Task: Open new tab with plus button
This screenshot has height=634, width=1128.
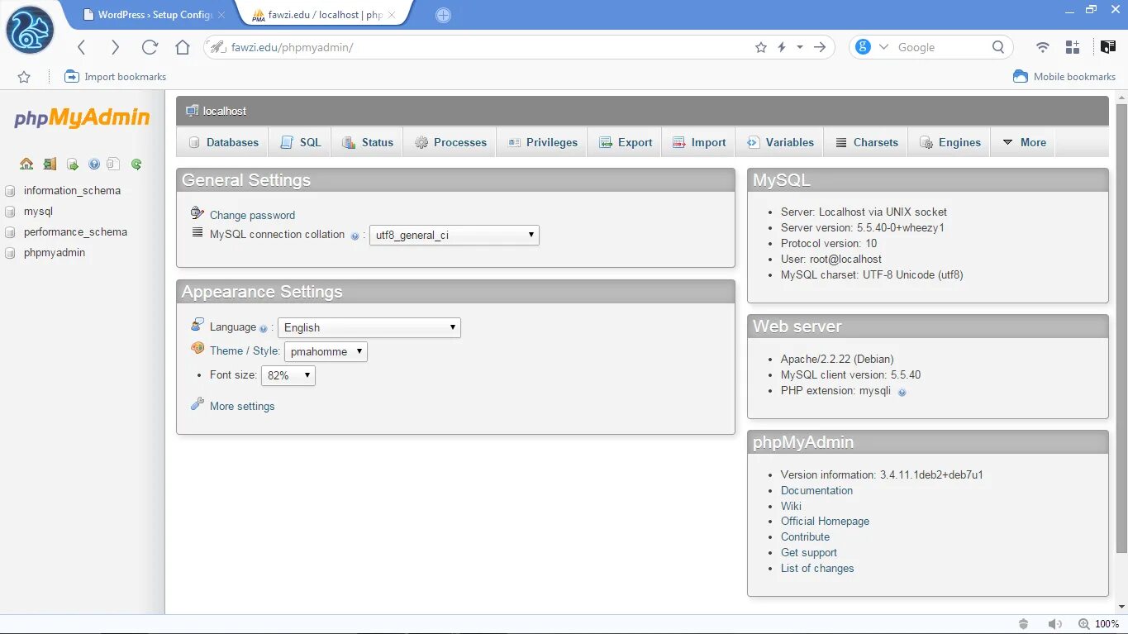Action: pos(443,15)
